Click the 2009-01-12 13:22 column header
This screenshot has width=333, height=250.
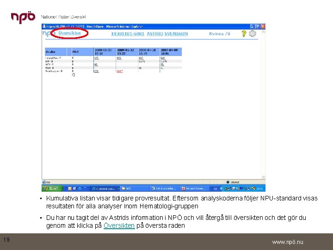point(127,52)
